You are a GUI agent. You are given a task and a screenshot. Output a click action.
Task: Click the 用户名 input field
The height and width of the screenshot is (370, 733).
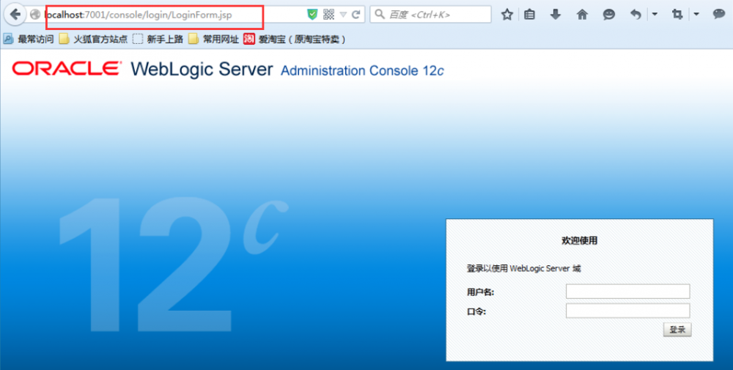(628, 292)
